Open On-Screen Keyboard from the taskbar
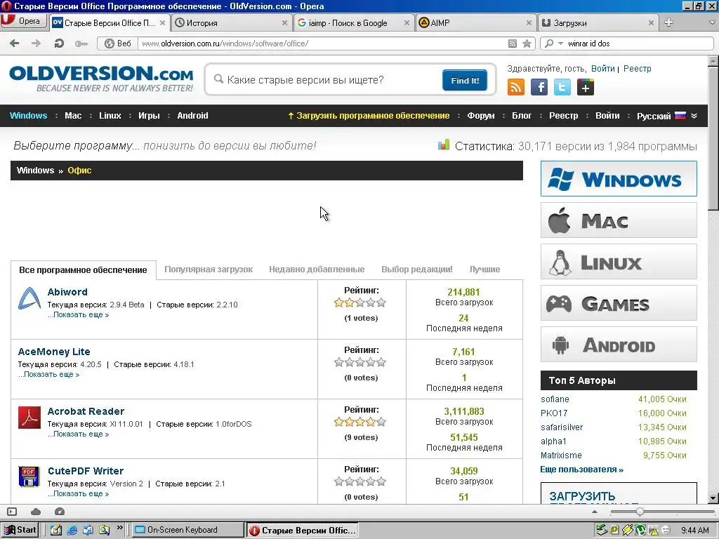 [187, 530]
